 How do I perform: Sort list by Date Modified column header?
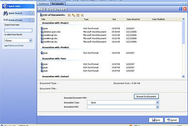point(163,19)
